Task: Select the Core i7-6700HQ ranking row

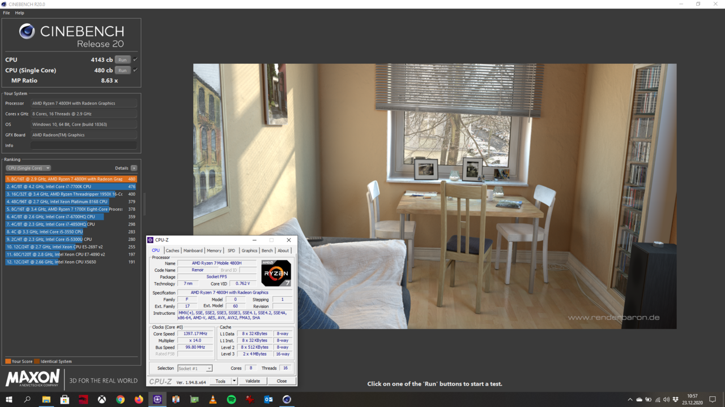Action: (71, 217)
